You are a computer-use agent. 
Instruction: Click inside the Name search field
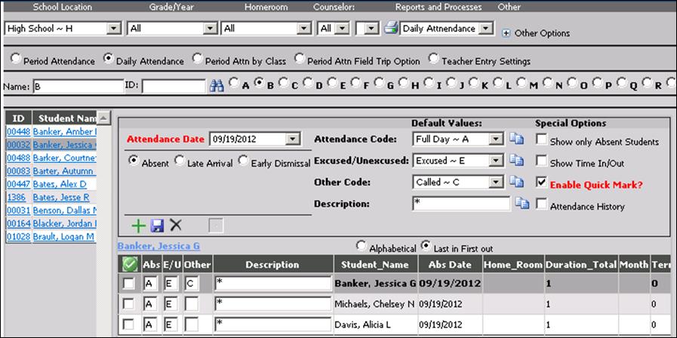(x=78, y=87)
